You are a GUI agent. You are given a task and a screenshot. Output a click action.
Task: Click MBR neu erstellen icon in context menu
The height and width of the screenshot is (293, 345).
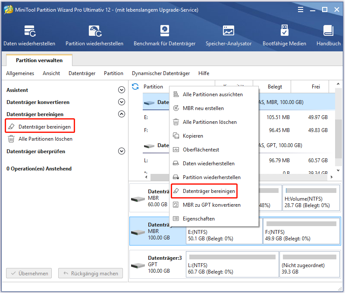click(176, 108)
